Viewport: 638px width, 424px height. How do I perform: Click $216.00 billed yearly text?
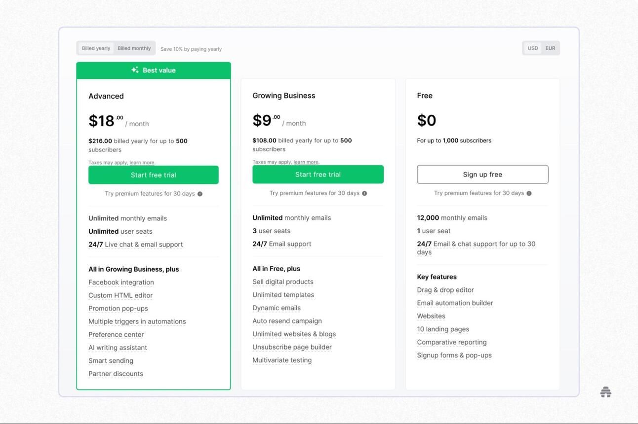(x=138, y=145)
